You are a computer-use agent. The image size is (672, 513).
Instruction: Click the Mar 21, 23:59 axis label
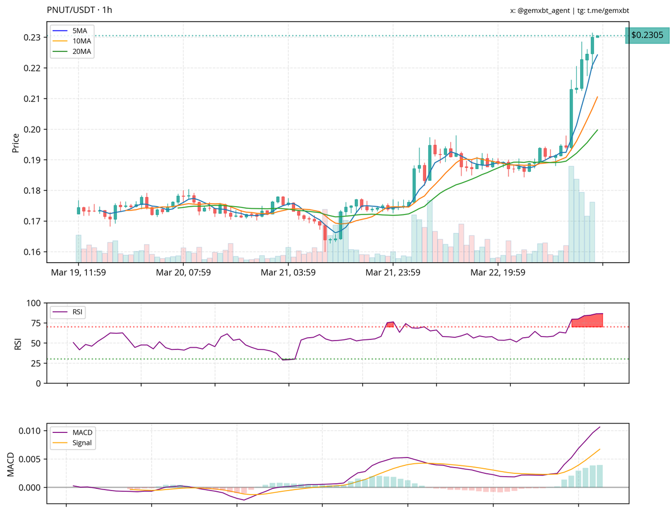pyautogui.click(x=393, y=273)
